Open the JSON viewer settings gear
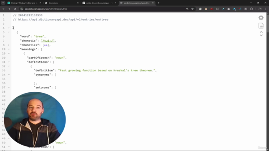Screen dimensions: 269x151 261,18
